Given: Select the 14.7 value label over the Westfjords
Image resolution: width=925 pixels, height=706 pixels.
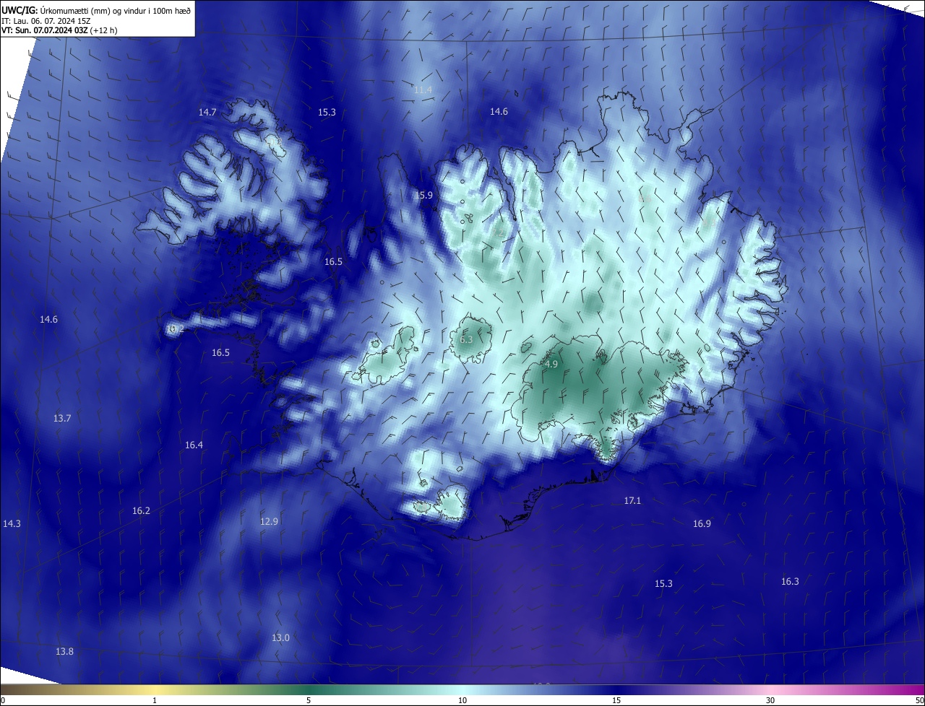Looking at the screenshot, I should (x=207, y=112).
